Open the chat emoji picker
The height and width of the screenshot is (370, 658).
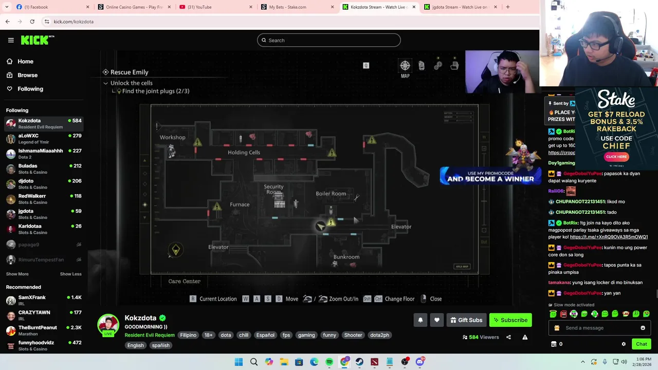(643, 328)
